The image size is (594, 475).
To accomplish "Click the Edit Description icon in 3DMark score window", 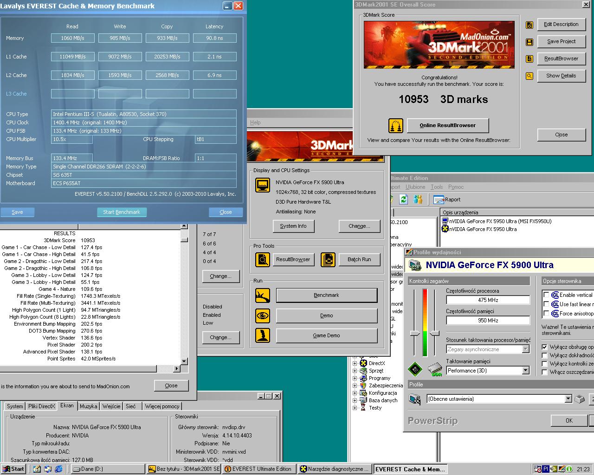I will pyautogui.click(x=529, y=25).
